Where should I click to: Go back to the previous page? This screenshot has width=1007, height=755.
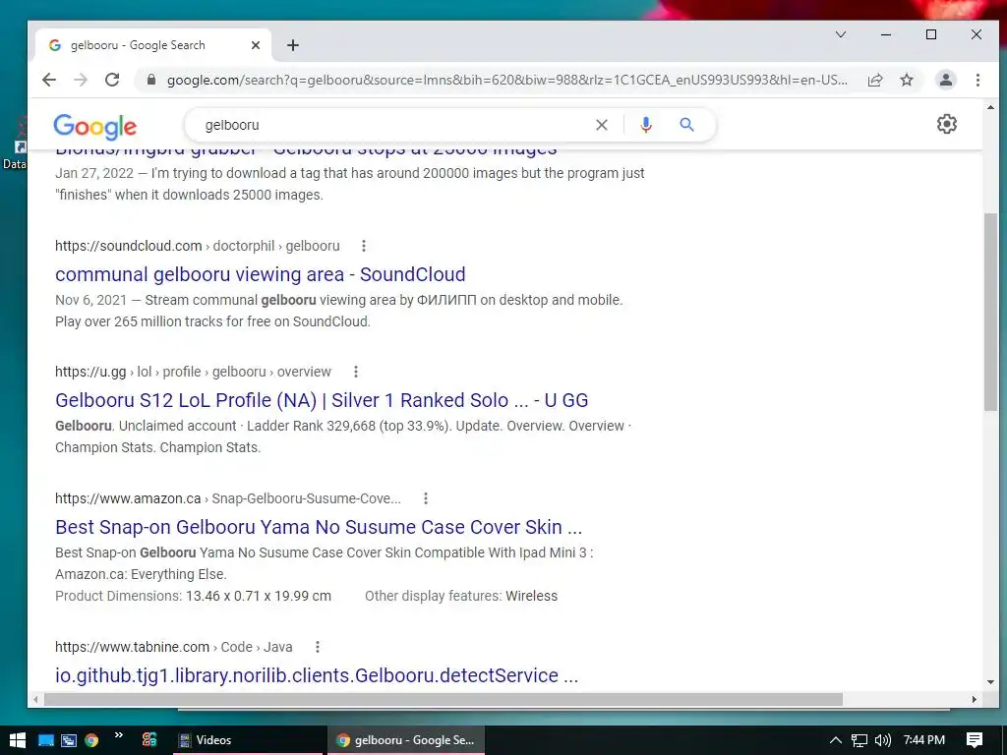coord(49,80)
